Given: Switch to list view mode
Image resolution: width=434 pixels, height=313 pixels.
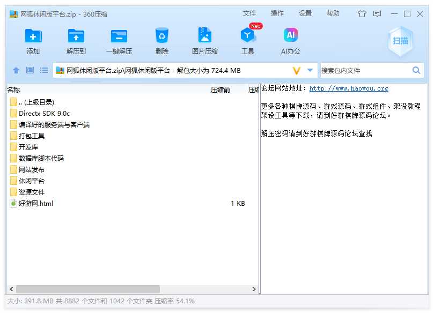Looking at the screenshot, I should [x=44, y=70].
